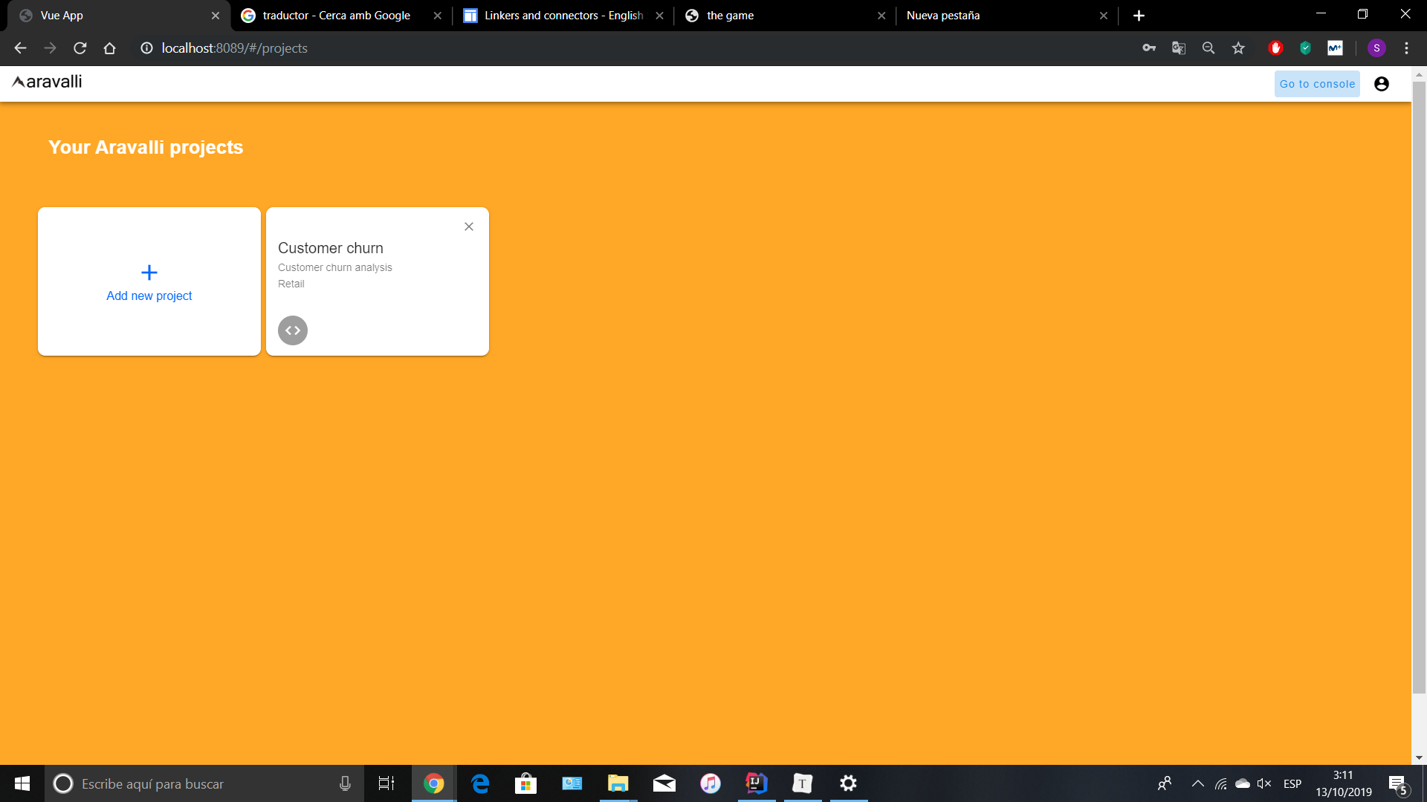
Task: Click the browser reload button
Action: click(80, 48)
